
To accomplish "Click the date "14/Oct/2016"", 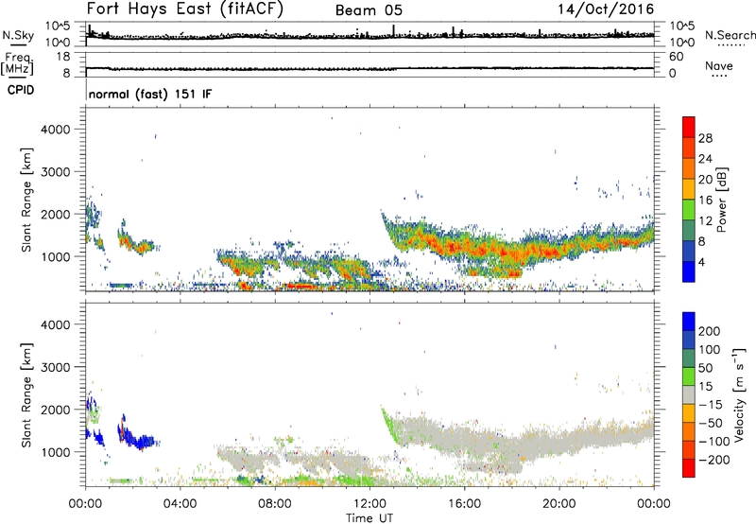I will click(x=606, y=9).
